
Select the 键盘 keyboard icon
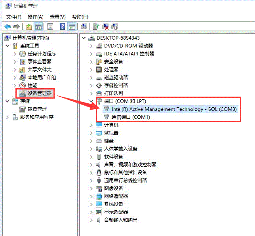coord(99,141)
